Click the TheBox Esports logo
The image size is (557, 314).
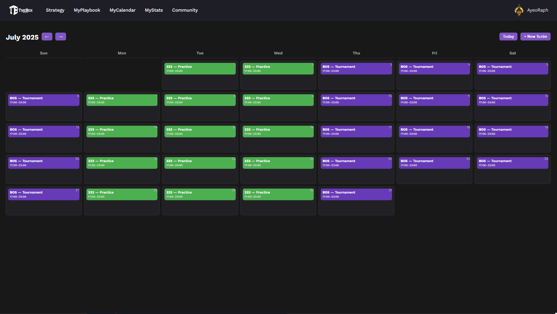[x=21, y=10]
